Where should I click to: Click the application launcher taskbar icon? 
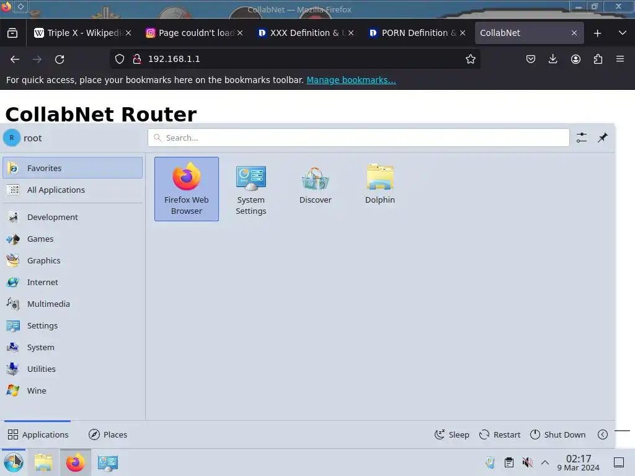point(14,462)
